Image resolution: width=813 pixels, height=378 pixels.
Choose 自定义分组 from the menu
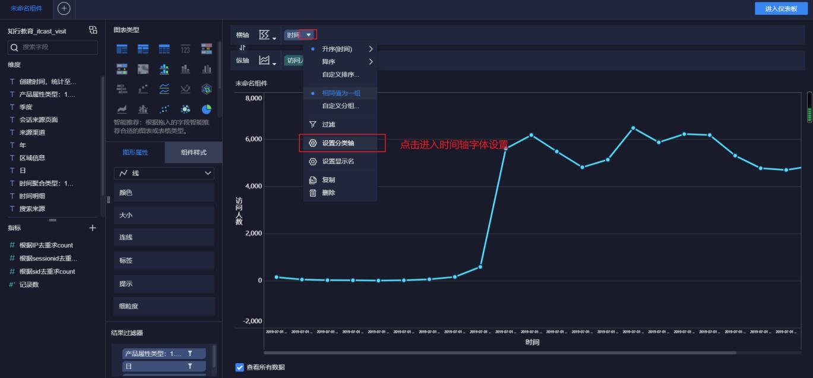[340, 106]
